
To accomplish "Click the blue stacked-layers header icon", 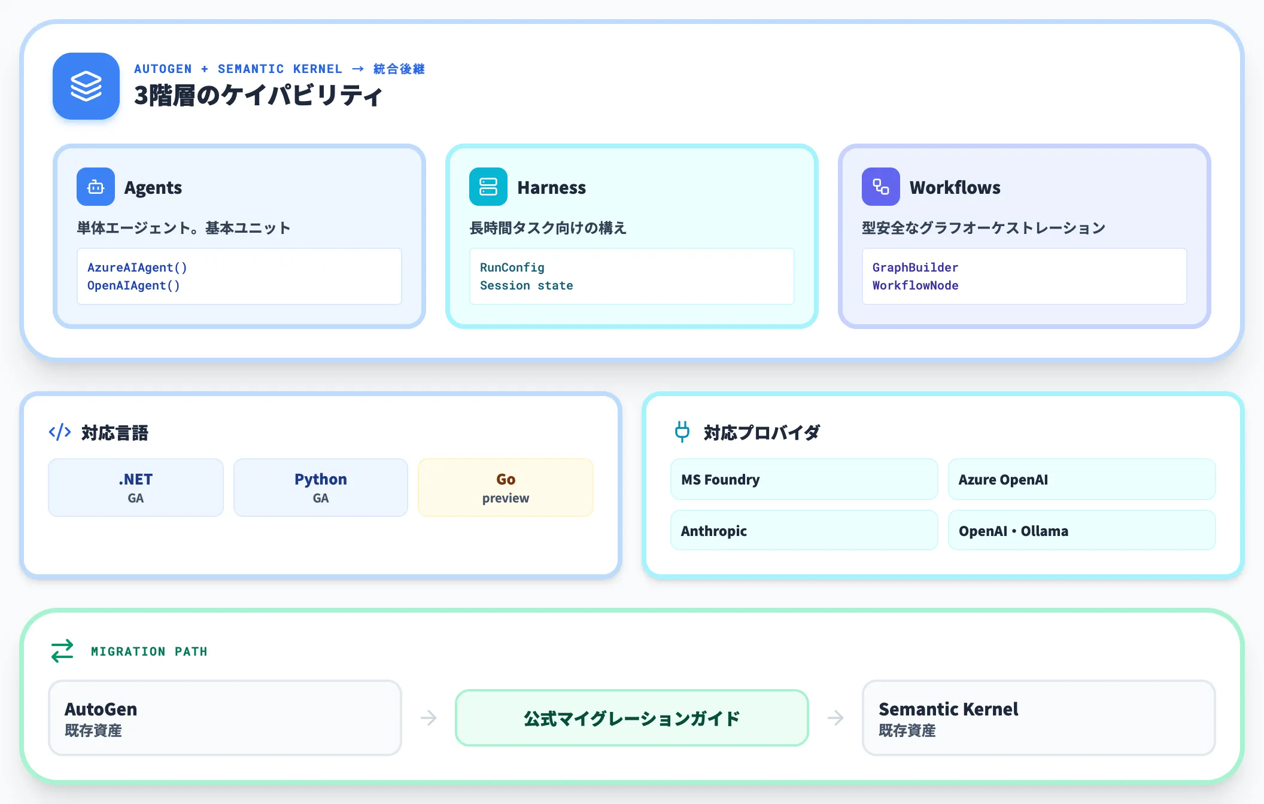I will point(86,86).
